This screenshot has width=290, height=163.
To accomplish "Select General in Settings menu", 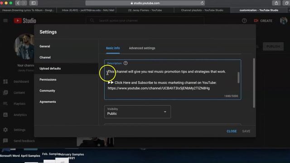I will pos(45,46).
